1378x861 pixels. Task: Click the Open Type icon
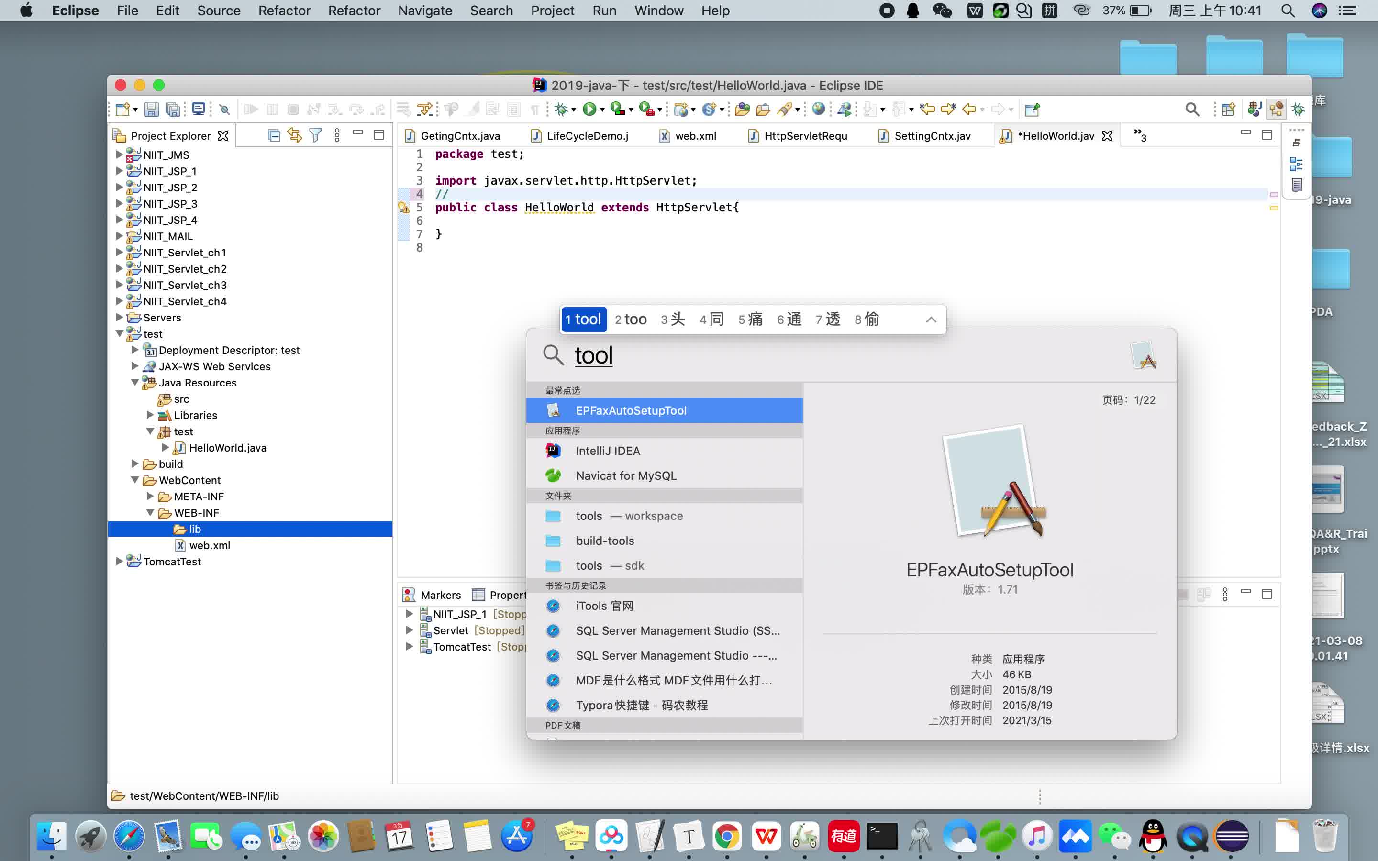[742, 110]
